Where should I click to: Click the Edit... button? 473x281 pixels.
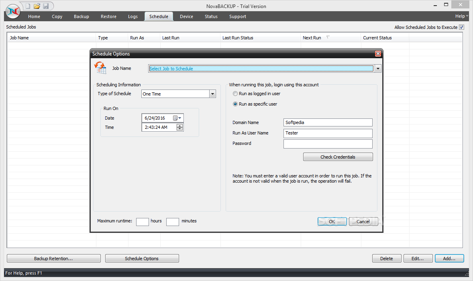(x=418, y=259)
